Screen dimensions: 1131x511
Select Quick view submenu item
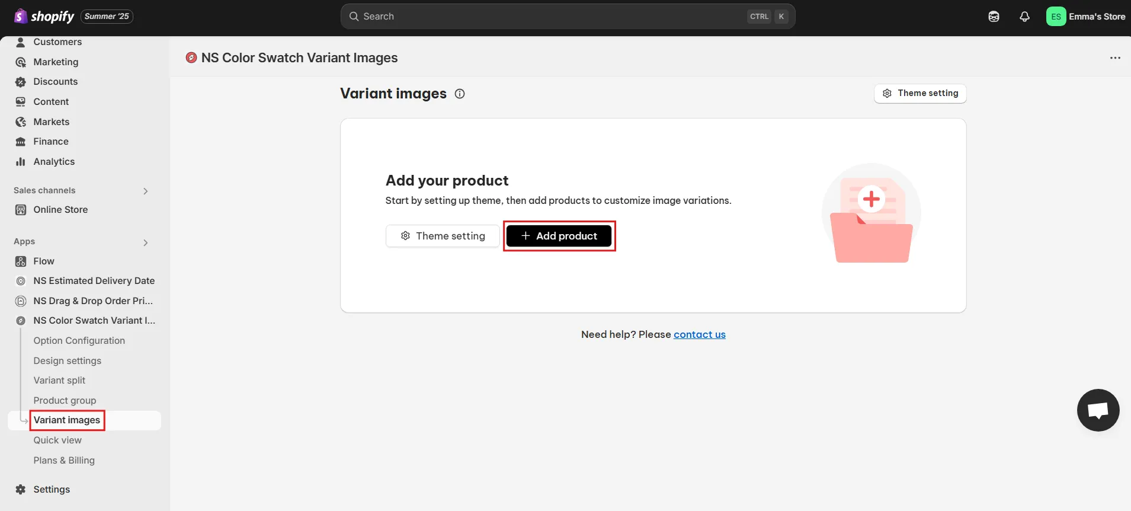[x=57, y=440]
